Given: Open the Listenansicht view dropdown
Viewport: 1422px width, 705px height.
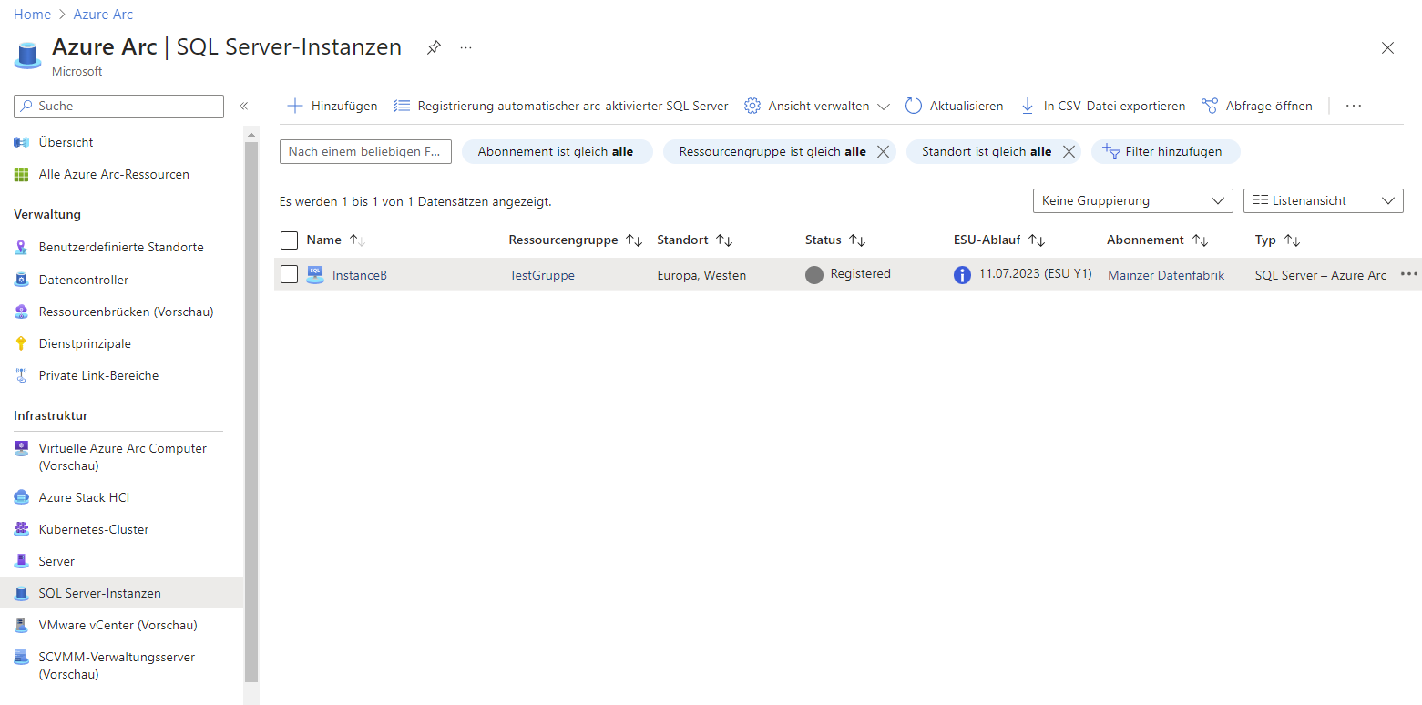Looking at the screenshot, I should pyautogui.click(x=1324, y=200).
